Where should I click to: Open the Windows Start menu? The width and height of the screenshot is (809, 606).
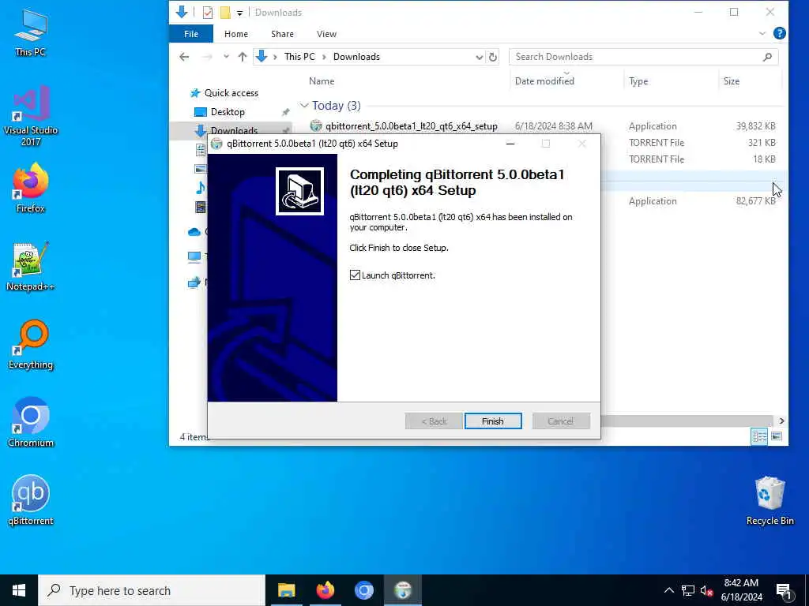pyautogui.click(x=19, y=590)
